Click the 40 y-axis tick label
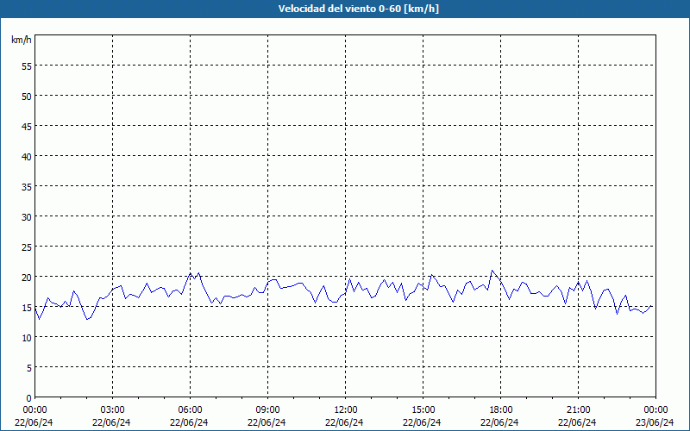 [x=26, y=156]
